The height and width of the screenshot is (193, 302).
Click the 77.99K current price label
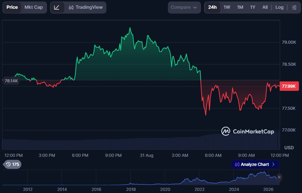tap(289, 86)
